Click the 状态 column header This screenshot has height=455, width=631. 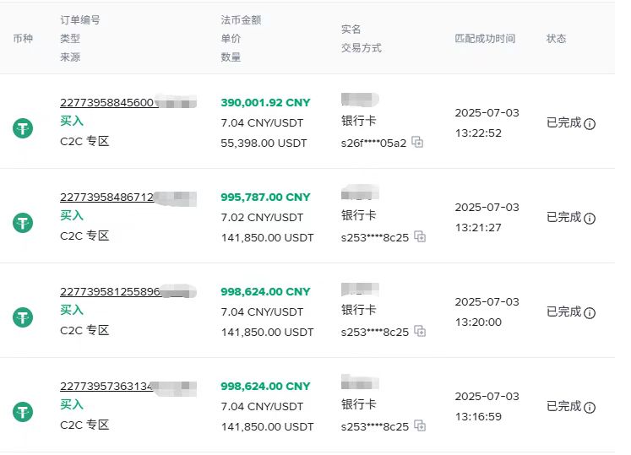click(x=556, y=39)
